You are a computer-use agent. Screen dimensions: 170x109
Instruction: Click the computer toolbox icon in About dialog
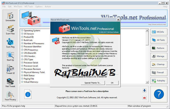[x=56, y=41]
